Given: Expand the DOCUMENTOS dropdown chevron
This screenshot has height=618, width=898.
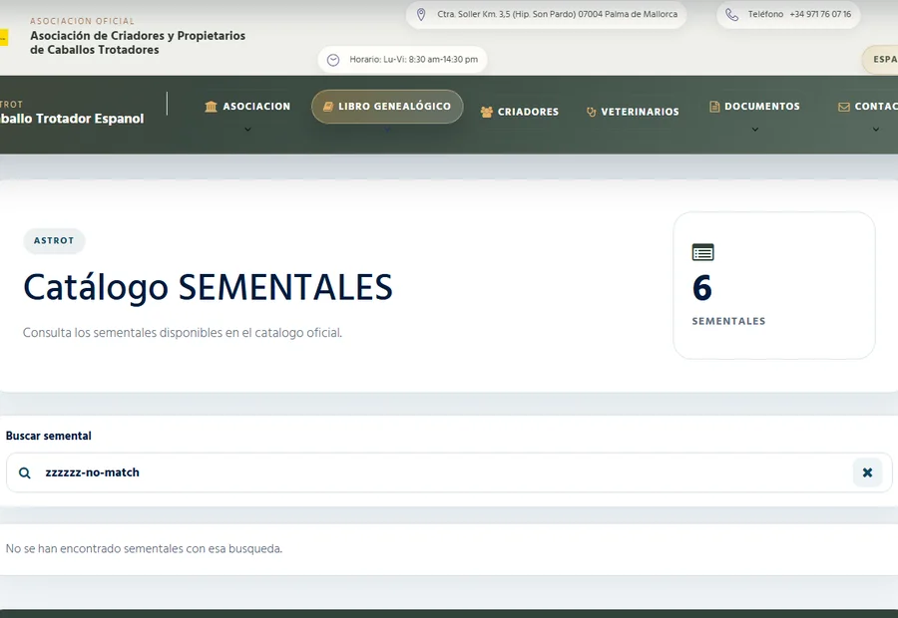Looking at the screenshot, I should point(755,130).
